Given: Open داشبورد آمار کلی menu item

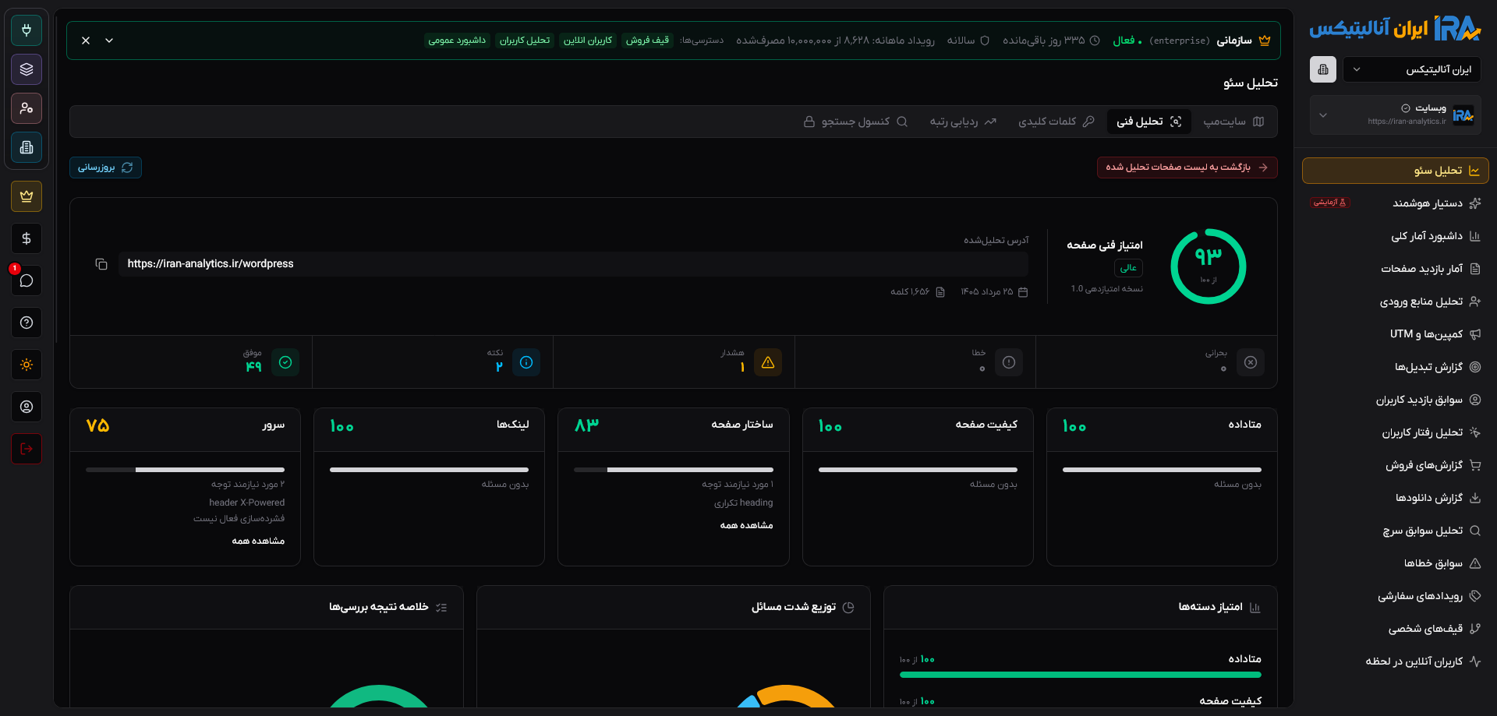Looking at the screenshot, I should 1396,236.
